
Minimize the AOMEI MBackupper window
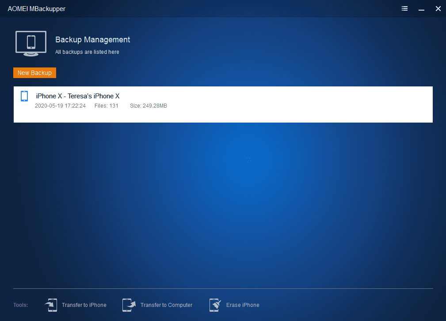(421, 9)
